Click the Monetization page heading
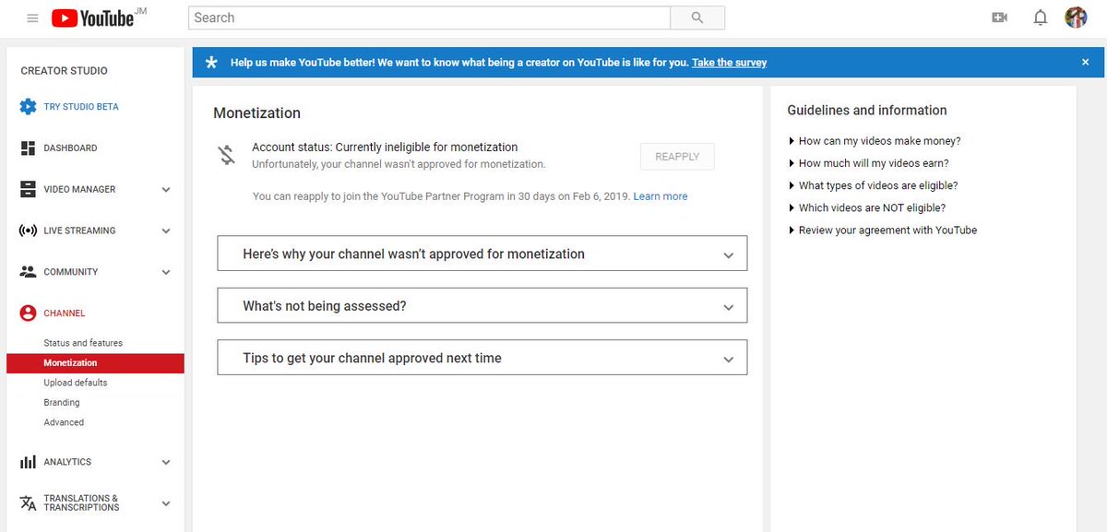The width and height of the screenshot is (1107, 532). [x=257, y=113]
